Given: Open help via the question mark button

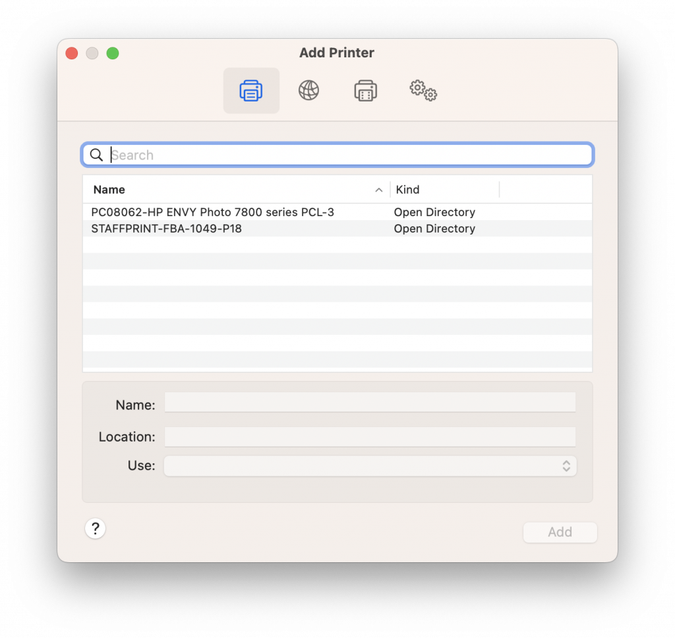Looking at the screenshot, I should click(95, 529).
